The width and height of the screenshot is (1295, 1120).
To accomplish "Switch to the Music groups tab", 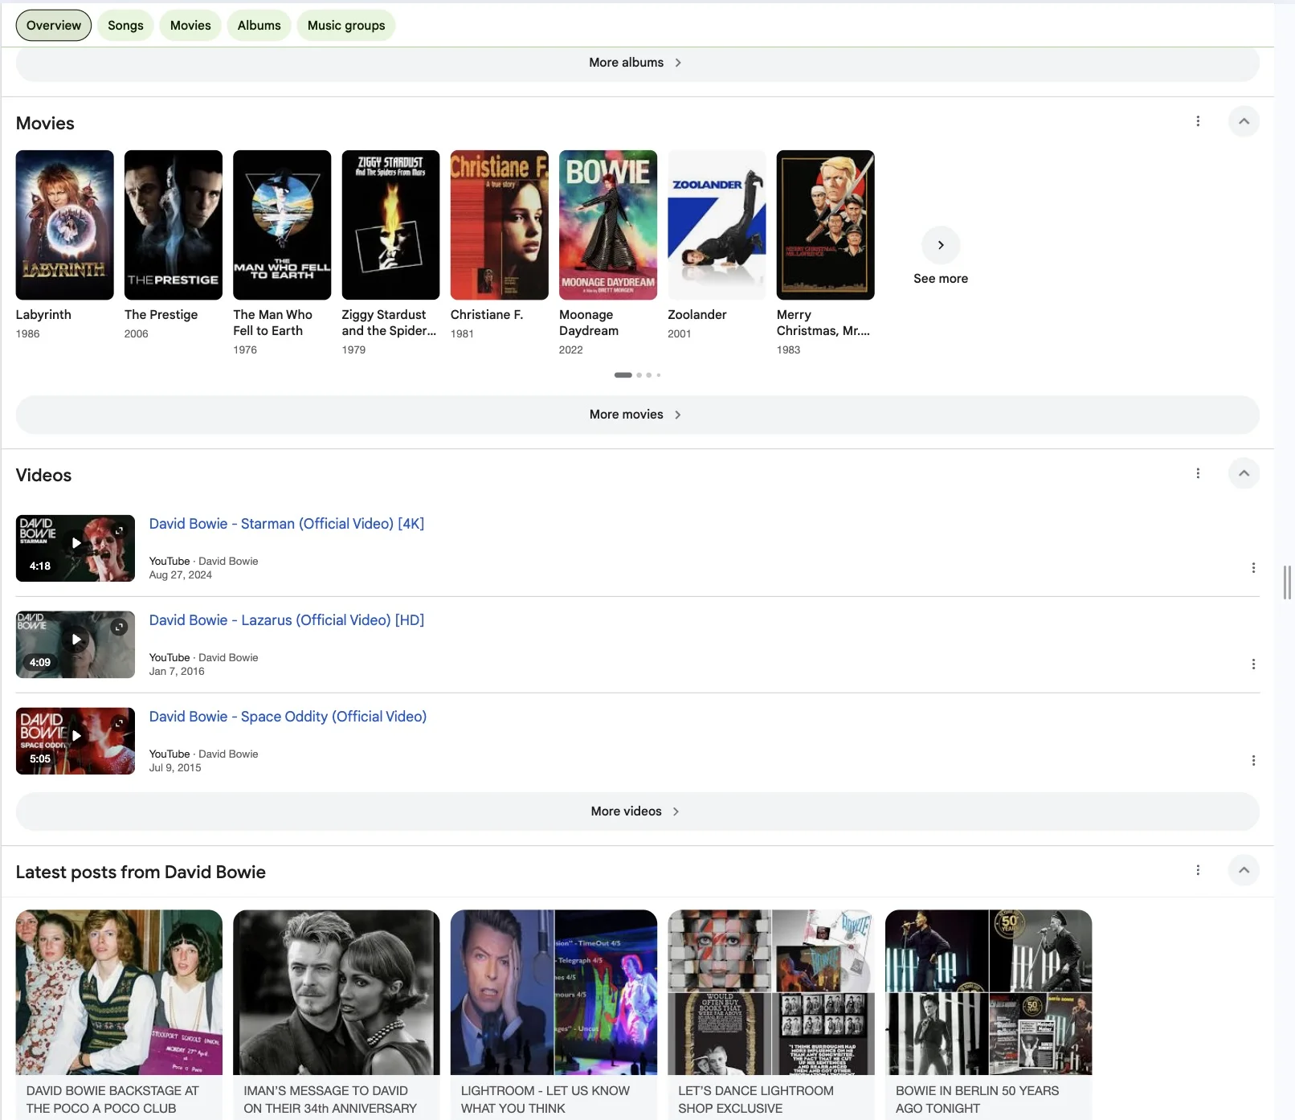I will click(x=346, y=25).
